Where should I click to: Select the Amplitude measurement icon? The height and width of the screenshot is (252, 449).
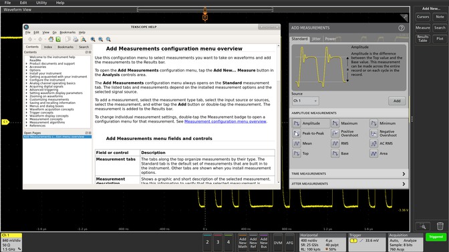297,123
